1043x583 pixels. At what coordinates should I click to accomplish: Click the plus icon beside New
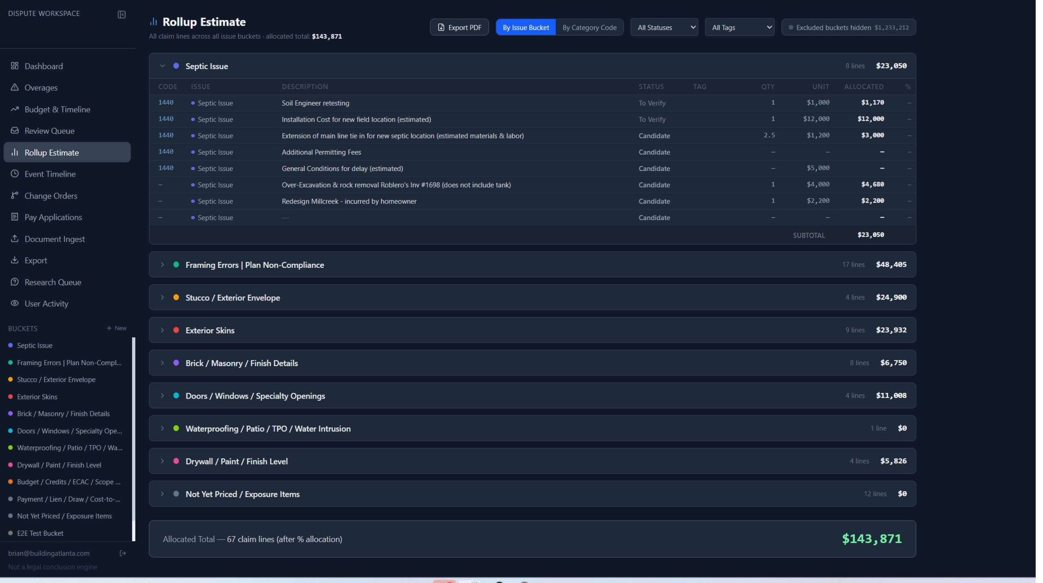(x=109, y=328)
